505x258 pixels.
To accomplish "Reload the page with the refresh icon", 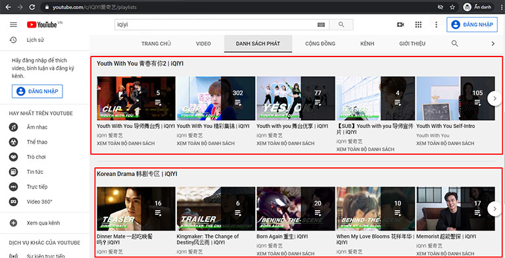I will [x=32, y=7].
